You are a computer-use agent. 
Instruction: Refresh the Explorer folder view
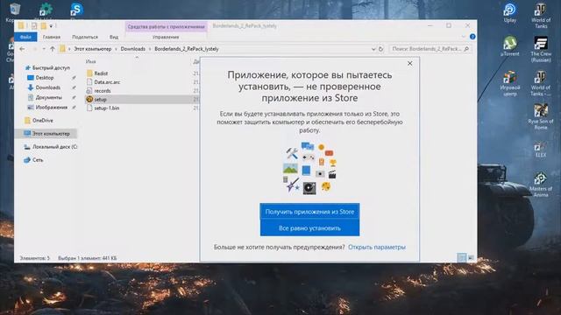pyautogui.click(x=380, y=49)
